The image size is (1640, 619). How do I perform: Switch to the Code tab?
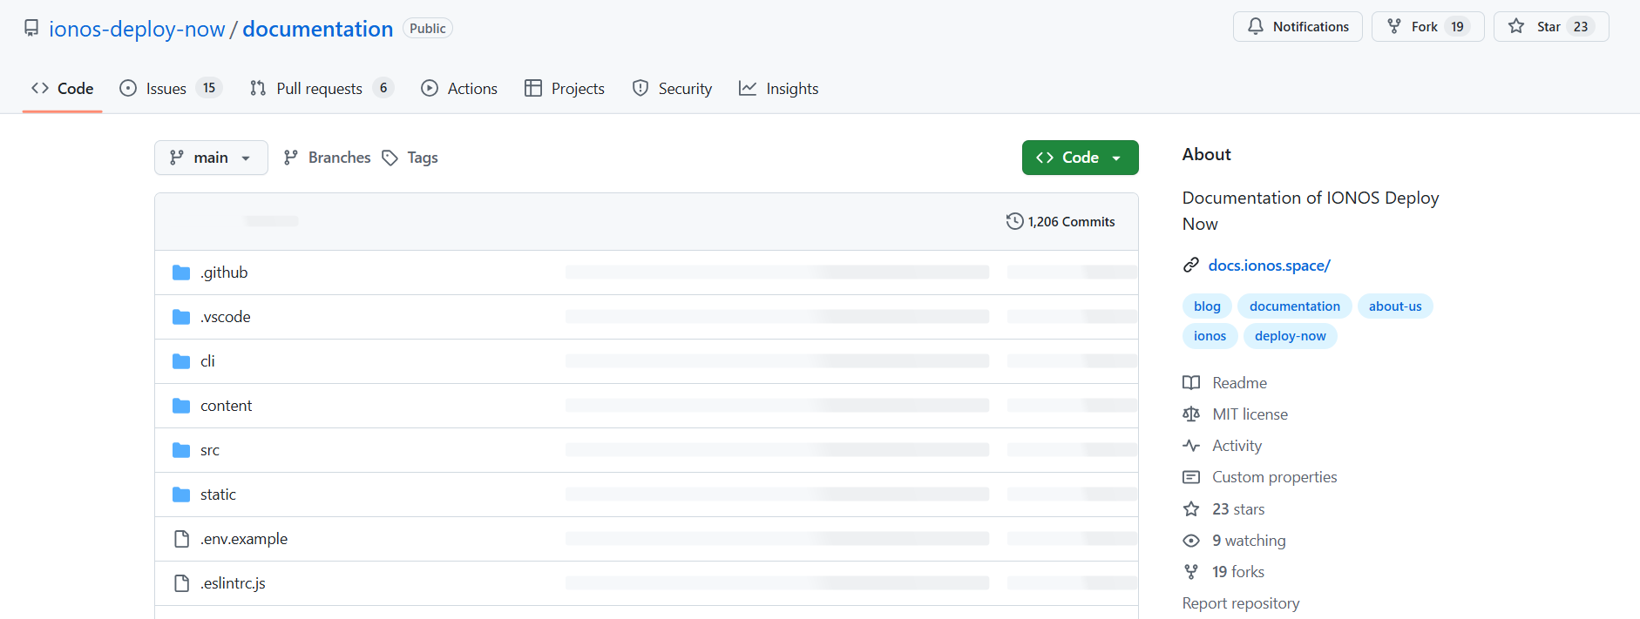pyautogui.click(x=63, y=89)
